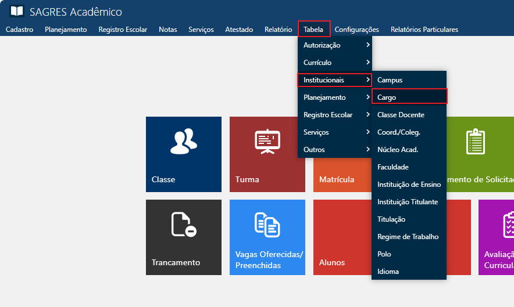Click the purple Avaliação checklist icon
This screenshot has width=514, height=307.
point(509,225)
